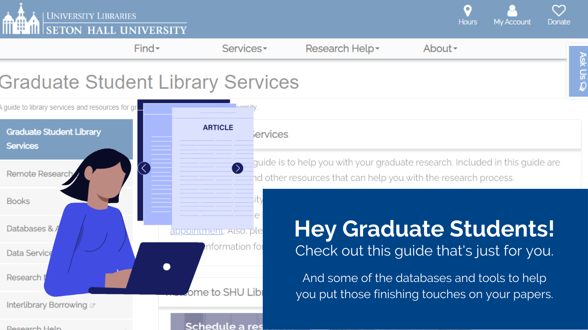Viewport: 588px width, 330px height.
Task: Click the Graduate Student Library Services page title
Action: click(149, 82)
